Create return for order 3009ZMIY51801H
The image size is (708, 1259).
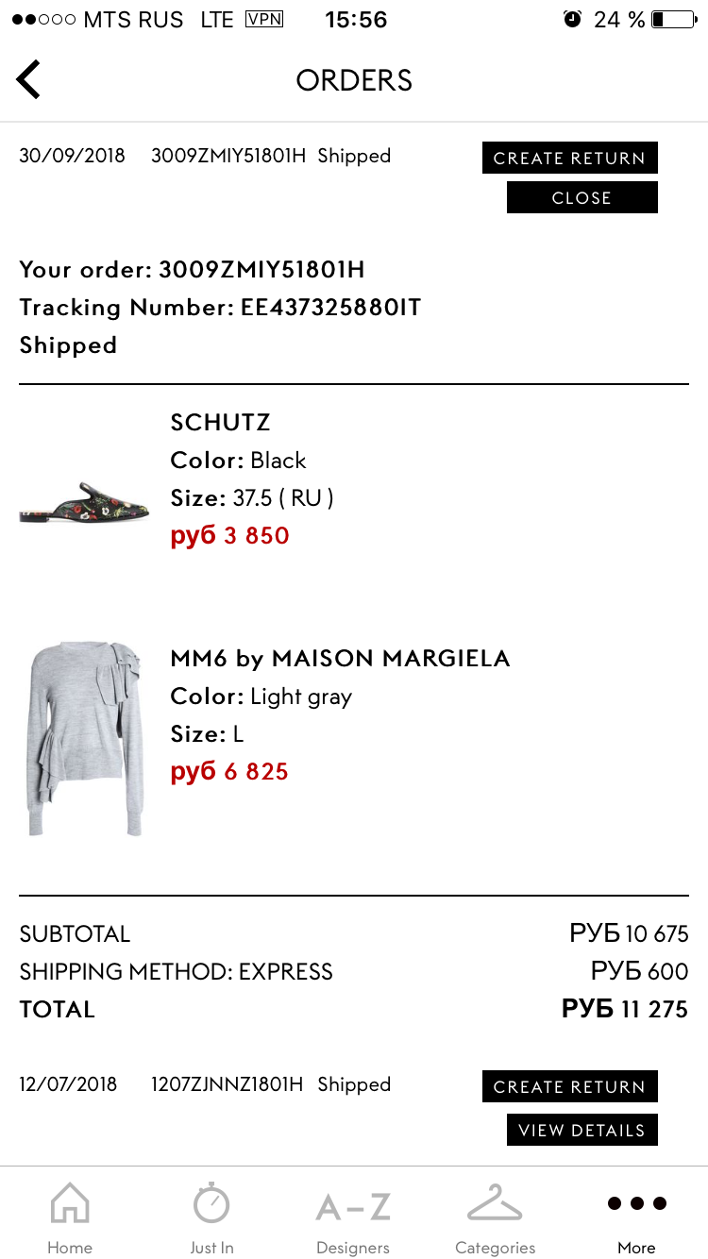(x=570, y=158)
